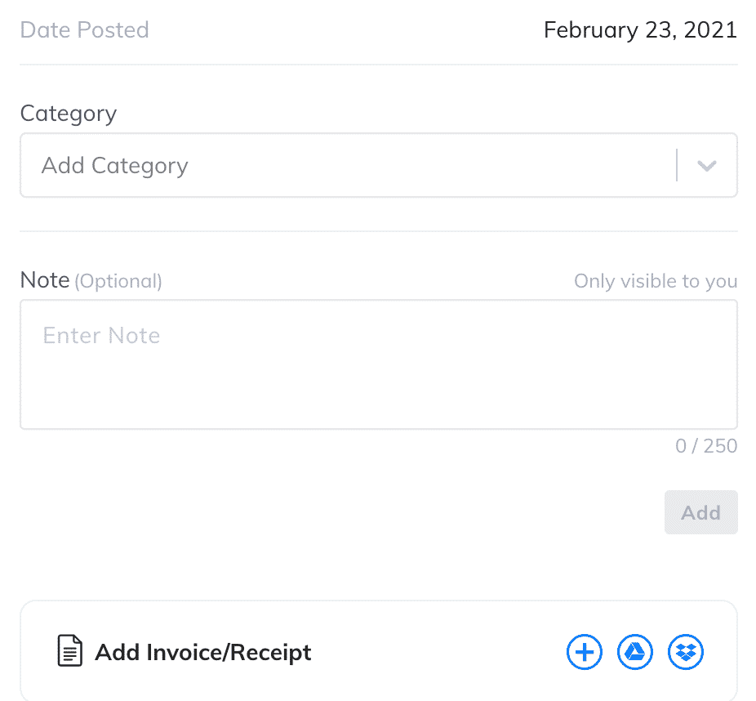Image resolution: width=756 pixels, height=701 pixels.
Task: Click the document icon beside Add Invoice/Receipt
Action: click(x=69, y=650)
